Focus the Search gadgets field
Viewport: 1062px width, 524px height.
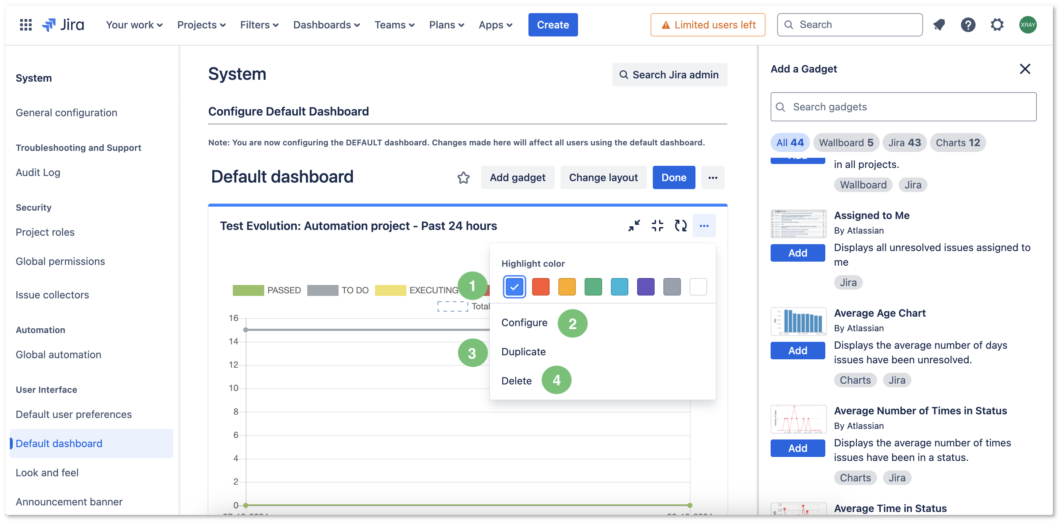[903, 107]
